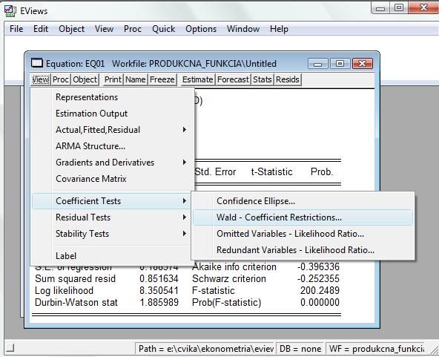Image resolution: width=439 pixels, height=357 pixels.
Task: Click the Durbin-Watson stat value 1.885989
Action: click(159, 302)
